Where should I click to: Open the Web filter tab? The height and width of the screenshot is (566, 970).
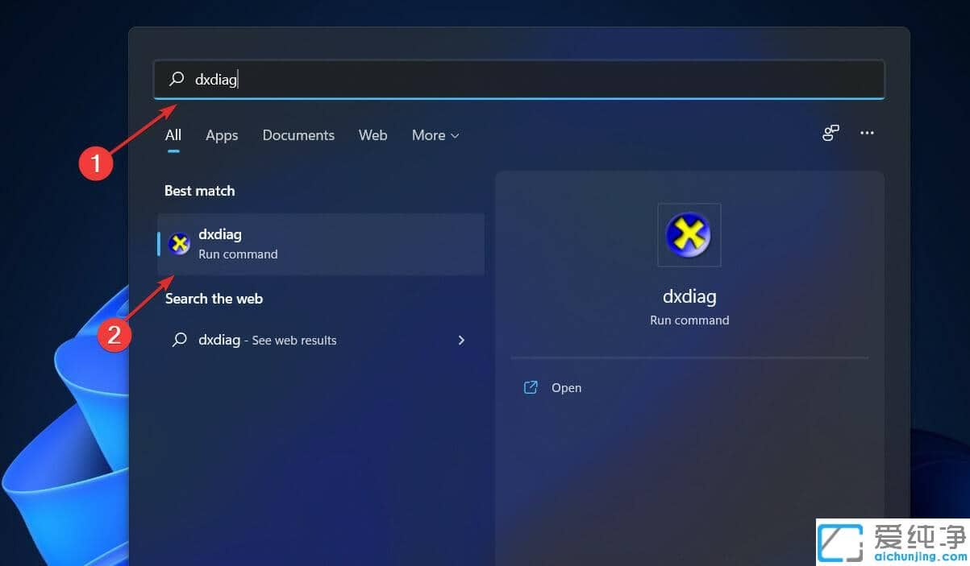tap(373, 135)
